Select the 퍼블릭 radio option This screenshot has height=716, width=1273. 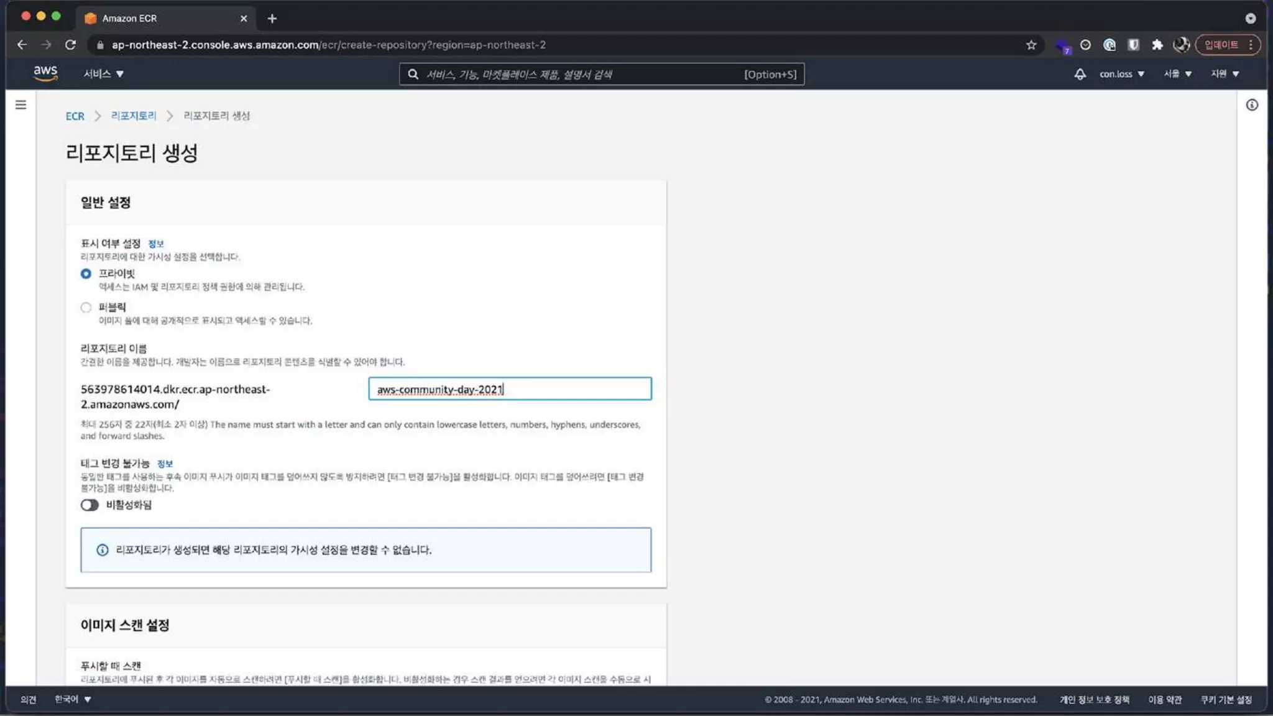pos(86,307)
